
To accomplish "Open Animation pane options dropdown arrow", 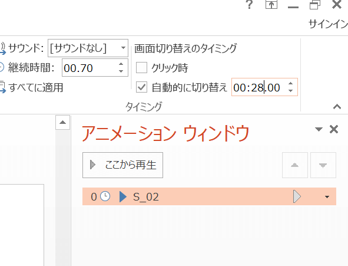I will (x=319, y=129).
